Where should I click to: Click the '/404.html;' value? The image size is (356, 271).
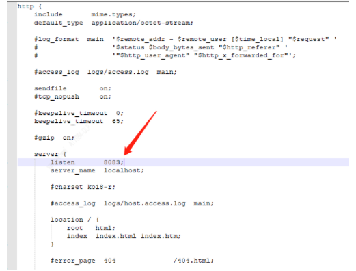pyautogui.click(x=193, y=261)
